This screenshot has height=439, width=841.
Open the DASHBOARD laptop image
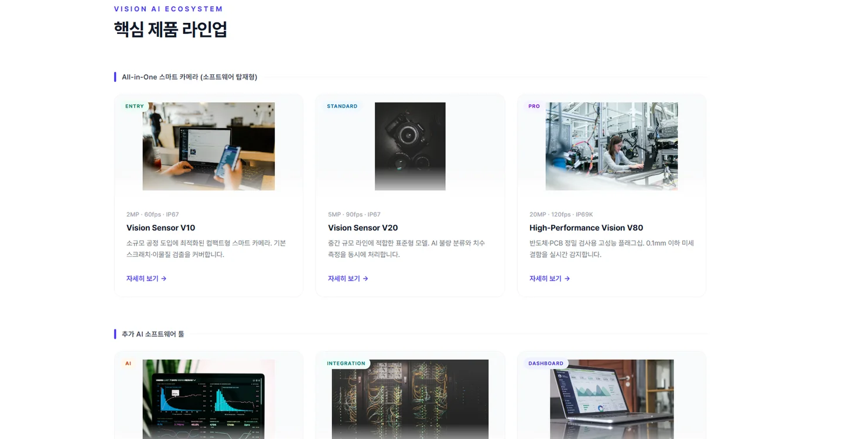pyautogui.click(x=611, y=399)
